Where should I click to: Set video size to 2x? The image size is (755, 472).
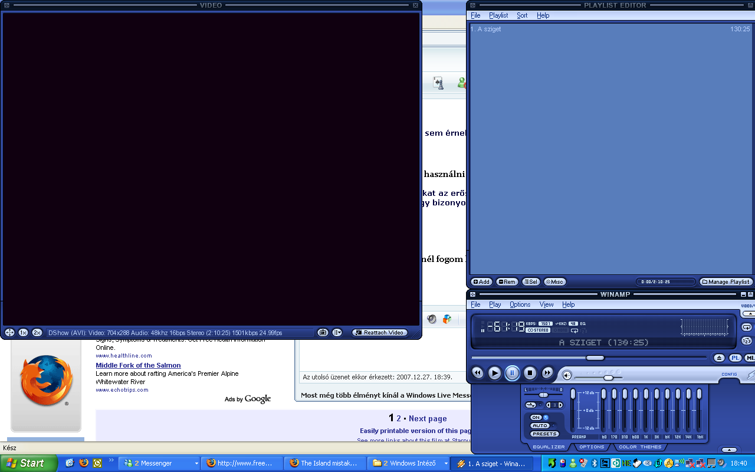37,333
